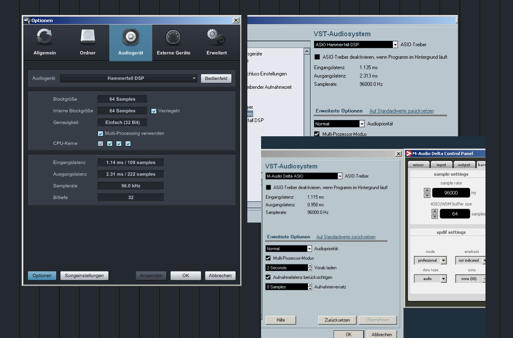Go to the Erweitert tab
The image size is (513, 338).
click(x=216, y=43)
